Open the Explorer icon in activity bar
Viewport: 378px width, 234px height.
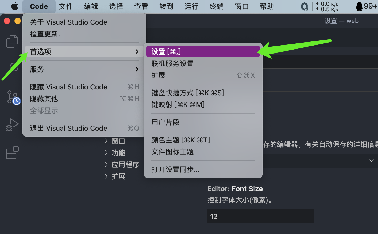click(12, 41)
